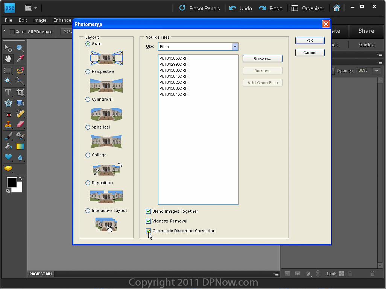Viewport: 386px width, 289px height.
Task: Click the Browse button
Action: [262, 59]
